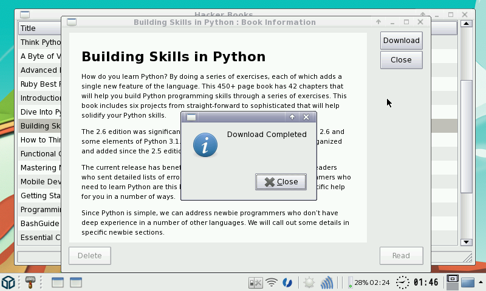Open the window menu icon of message dialog

(191, 117)
